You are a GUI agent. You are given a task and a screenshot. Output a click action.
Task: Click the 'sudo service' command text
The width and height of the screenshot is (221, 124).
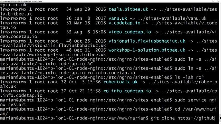click(191, 100)
